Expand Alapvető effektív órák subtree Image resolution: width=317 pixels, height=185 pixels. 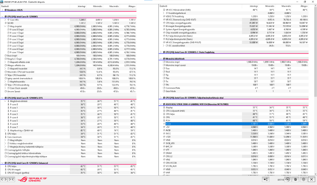(x=5, y=62)
